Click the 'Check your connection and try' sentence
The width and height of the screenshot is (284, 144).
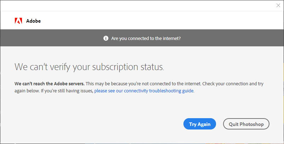[x=233, y=84]
